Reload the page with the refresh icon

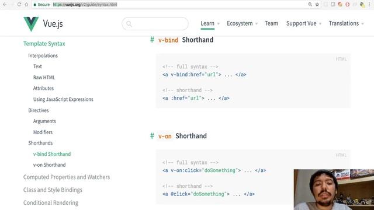[x=19, y=4]
